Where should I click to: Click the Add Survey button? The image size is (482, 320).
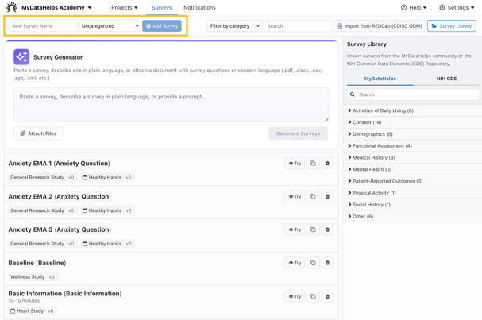(162, 26)
